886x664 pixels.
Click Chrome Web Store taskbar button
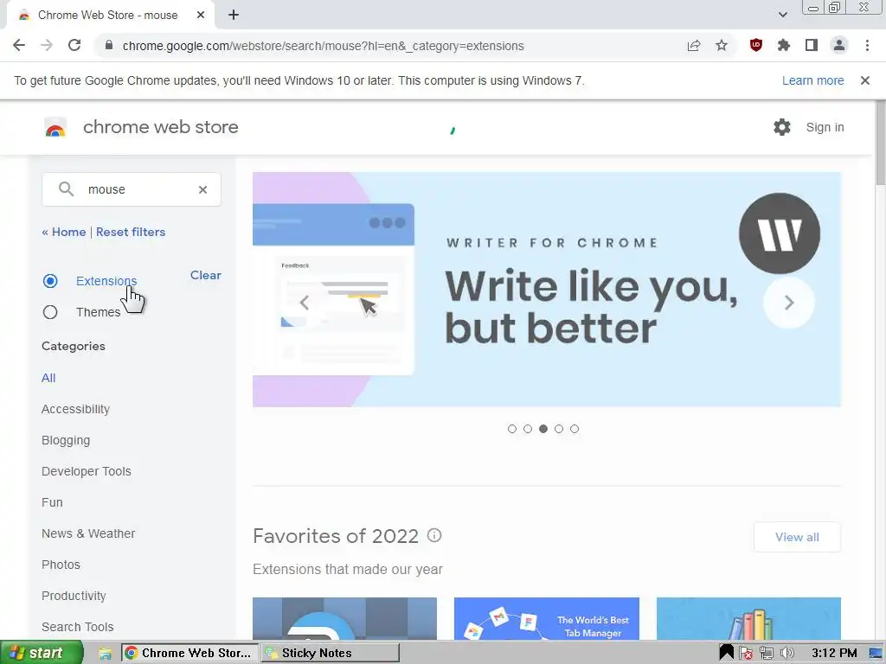(189, 653)
